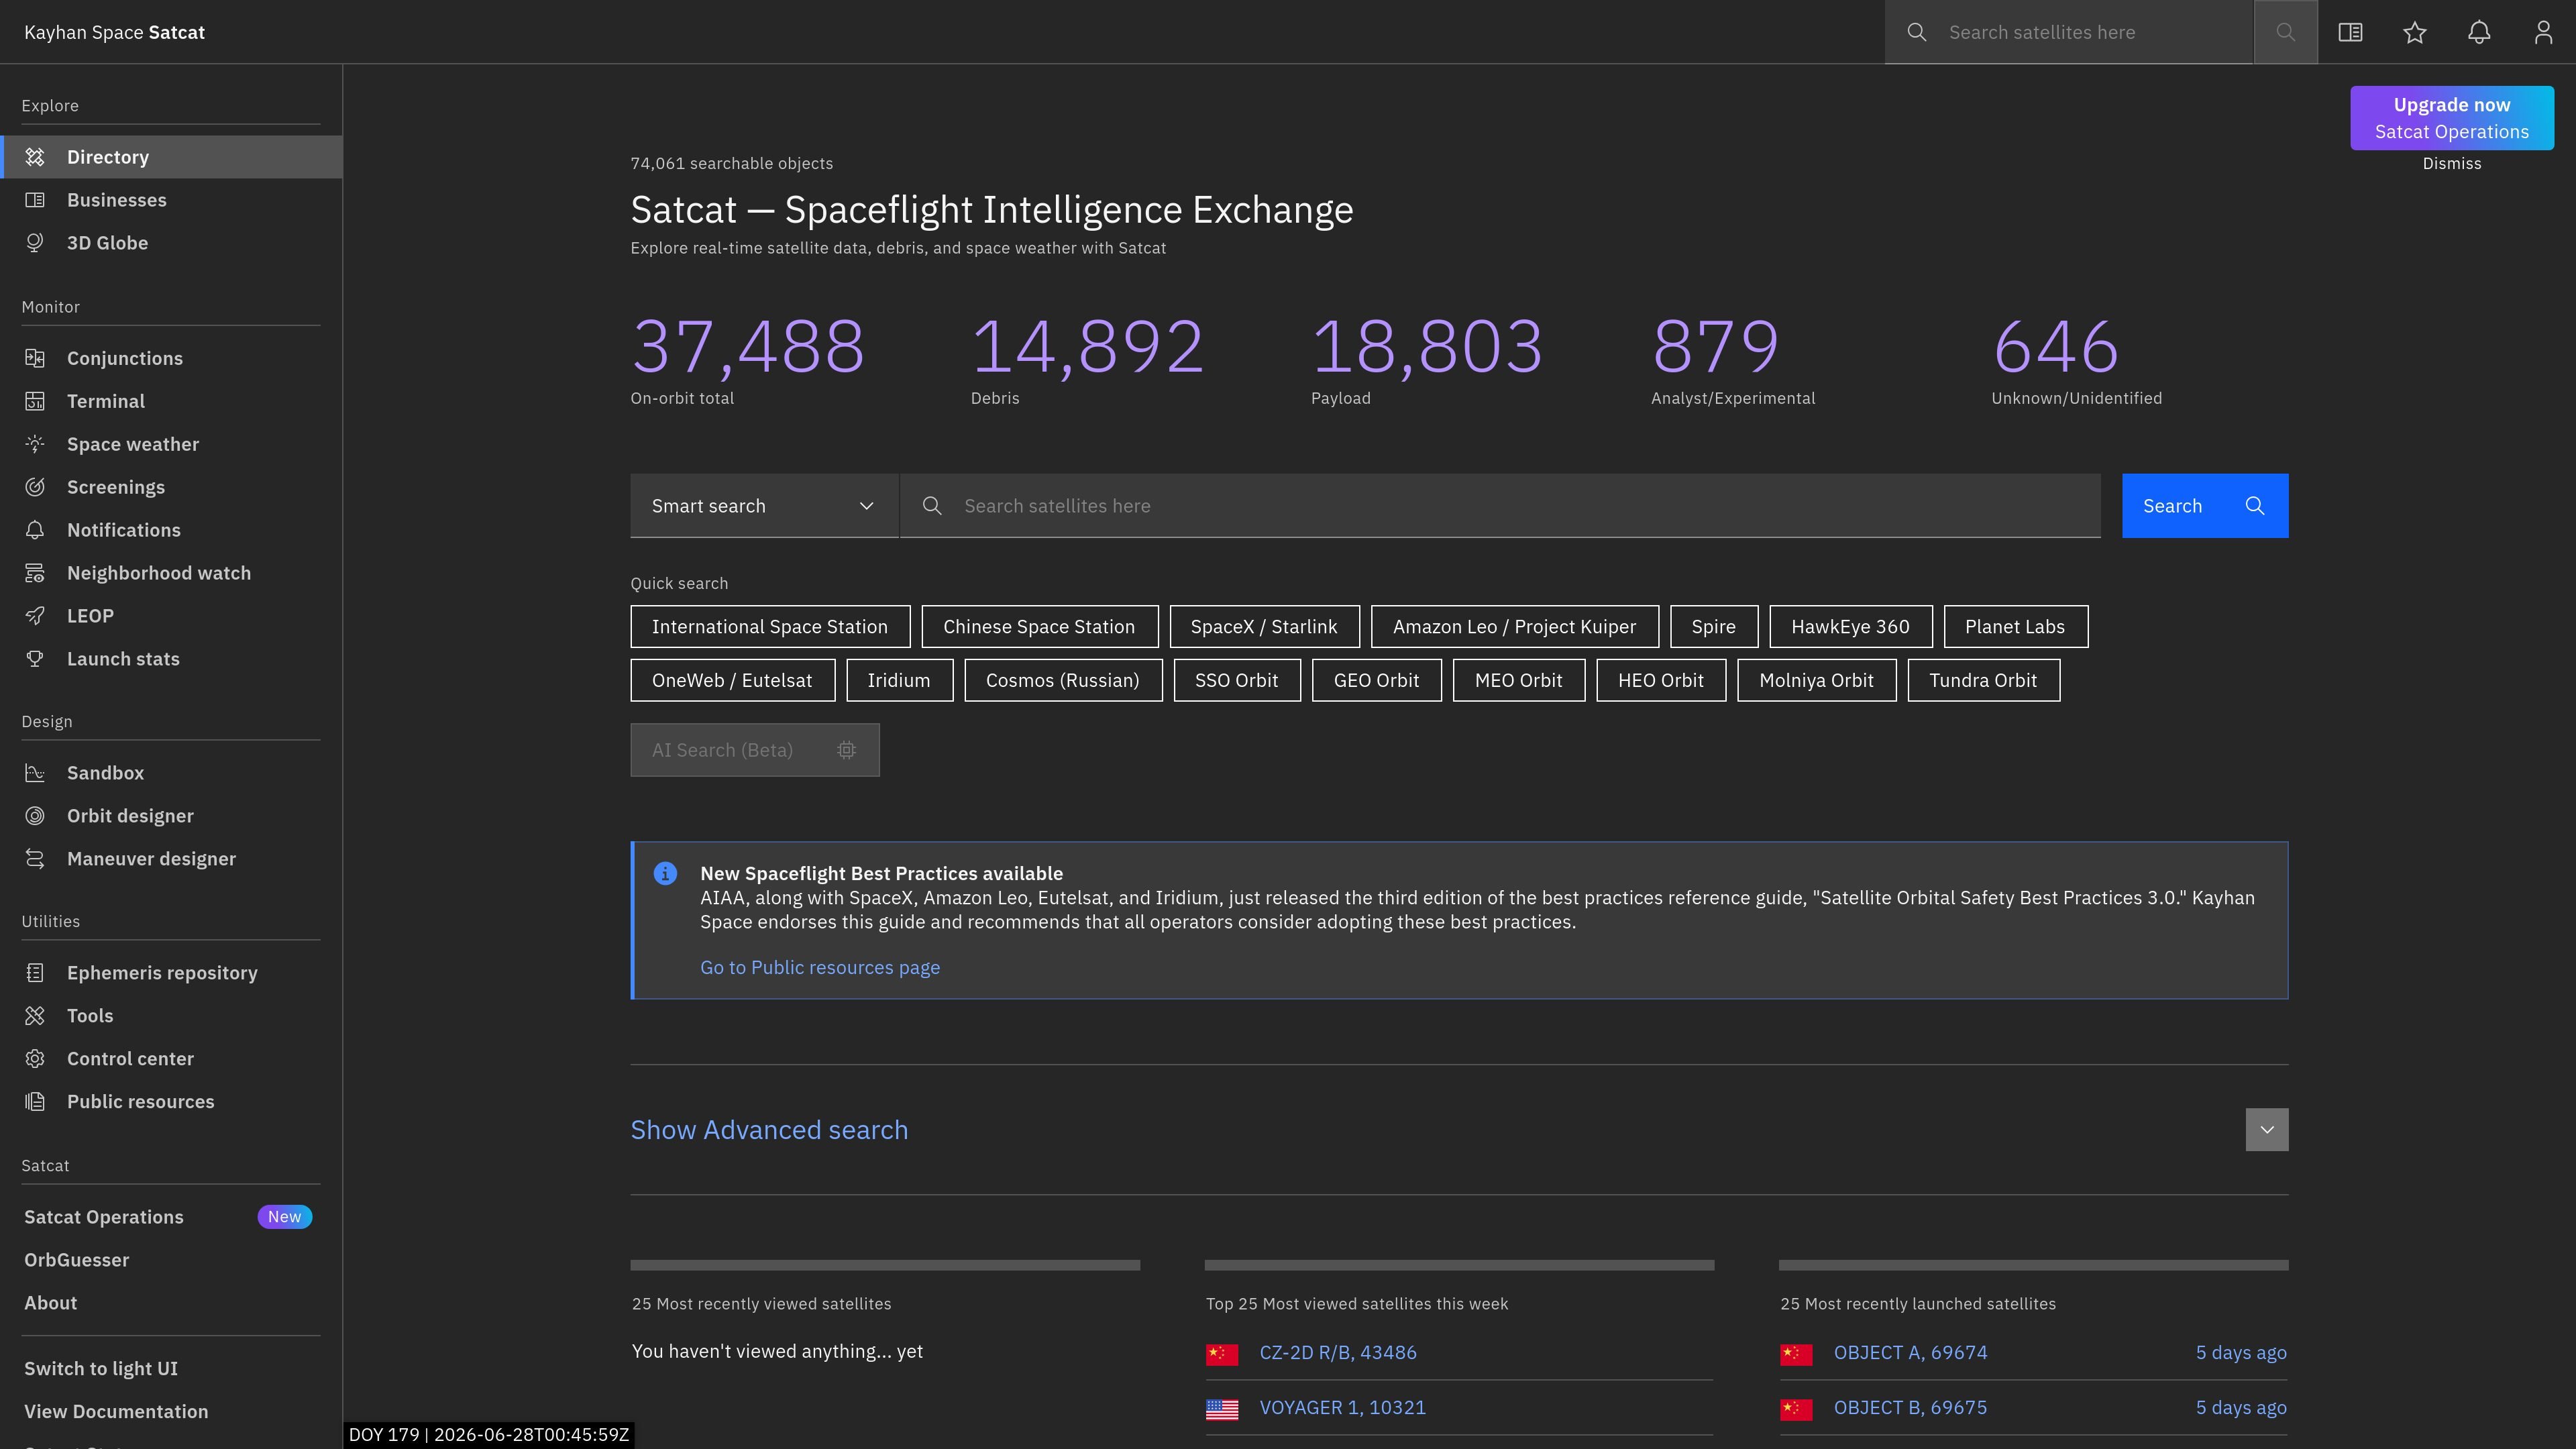Go to Businesses in sidebar

tap(171, 200)
